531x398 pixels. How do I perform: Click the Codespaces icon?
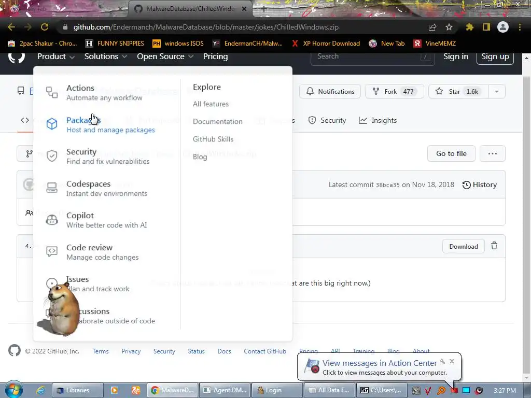tap(52, 188)
